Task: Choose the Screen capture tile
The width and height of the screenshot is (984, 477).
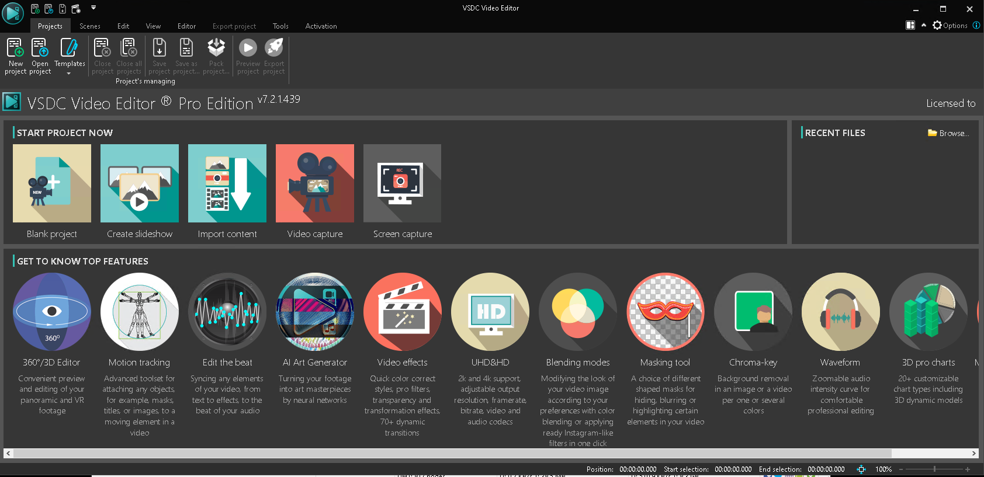Action: [x=403, y=183]
